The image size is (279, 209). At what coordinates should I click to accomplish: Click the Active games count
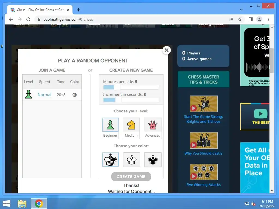click(x=197, y=59)
